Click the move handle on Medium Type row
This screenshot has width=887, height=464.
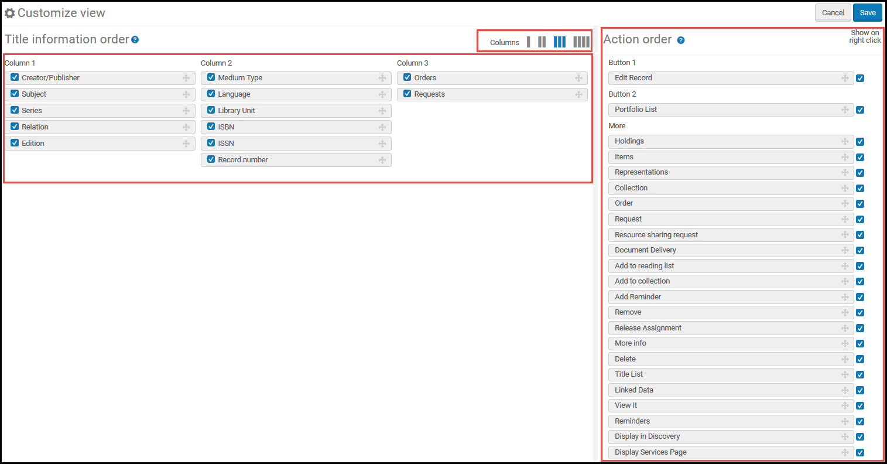tap(382, 78)
